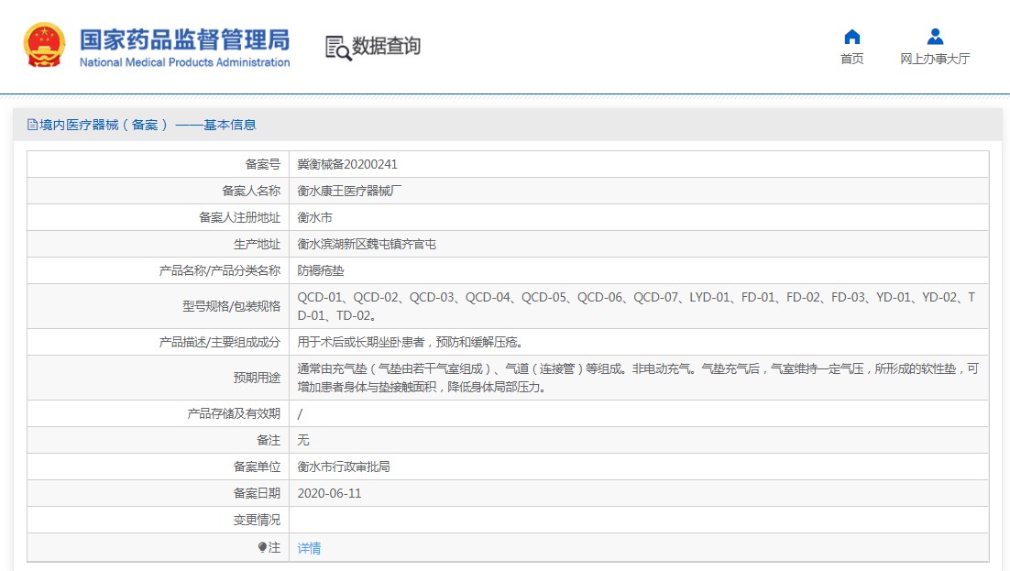Click the 备案号 row label
The height and width of the screenshot is (571, 1010).
pos(263,164)
